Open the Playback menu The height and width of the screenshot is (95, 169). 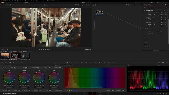point(36,1)
